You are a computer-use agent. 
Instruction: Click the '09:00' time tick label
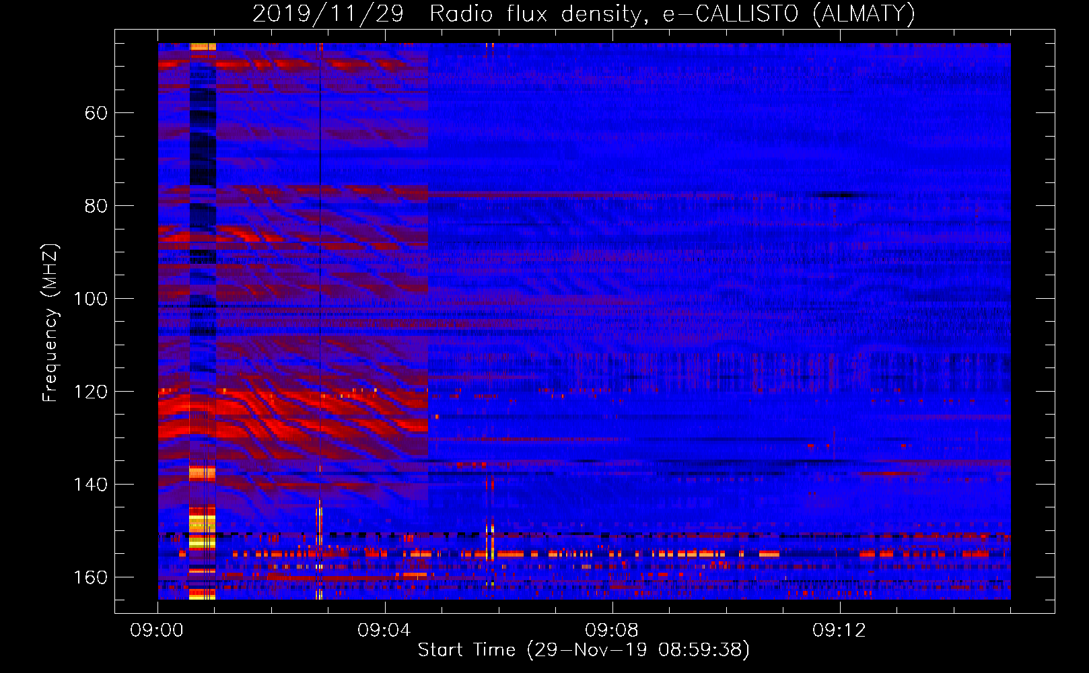pos(157,631)
